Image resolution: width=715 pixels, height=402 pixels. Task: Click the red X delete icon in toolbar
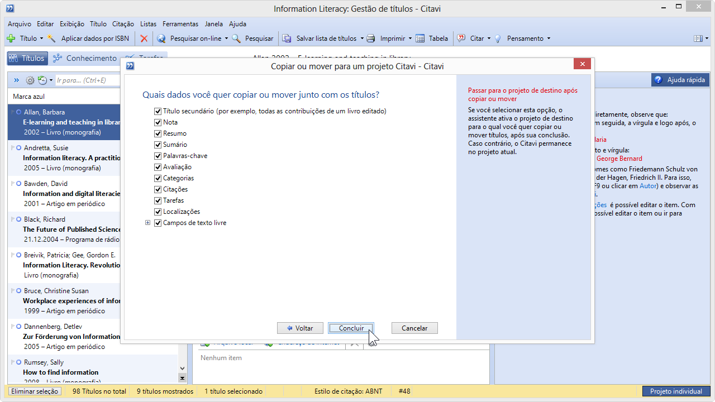(144, 39)
